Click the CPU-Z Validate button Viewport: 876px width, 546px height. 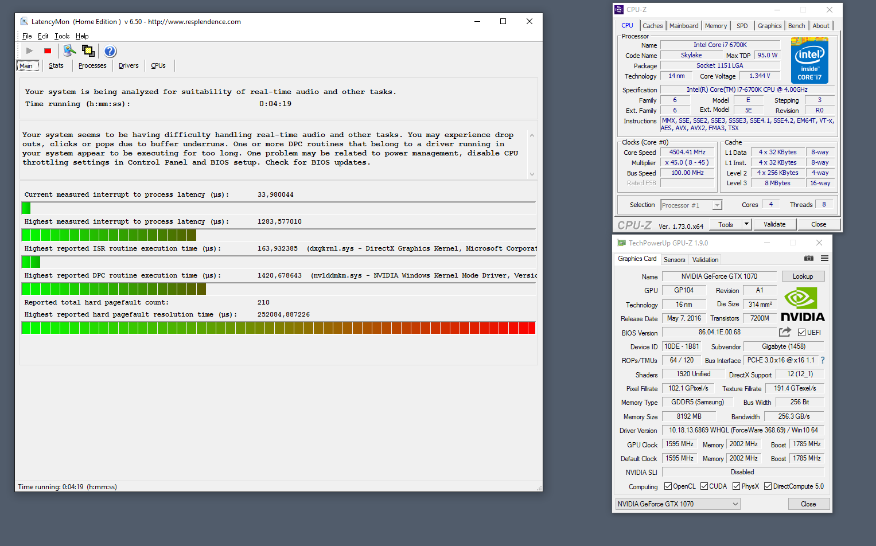(774, 224)
